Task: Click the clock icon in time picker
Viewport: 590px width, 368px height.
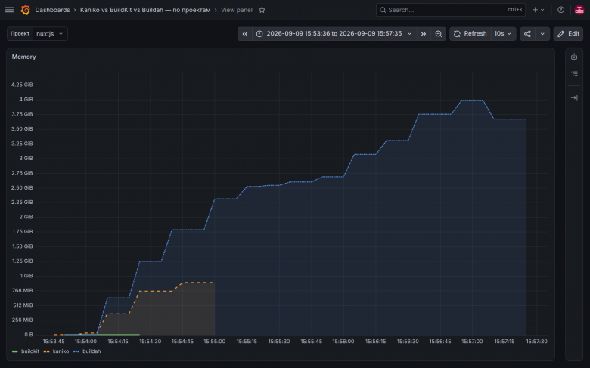Action: pyautogui.click(x=259, y=34)
